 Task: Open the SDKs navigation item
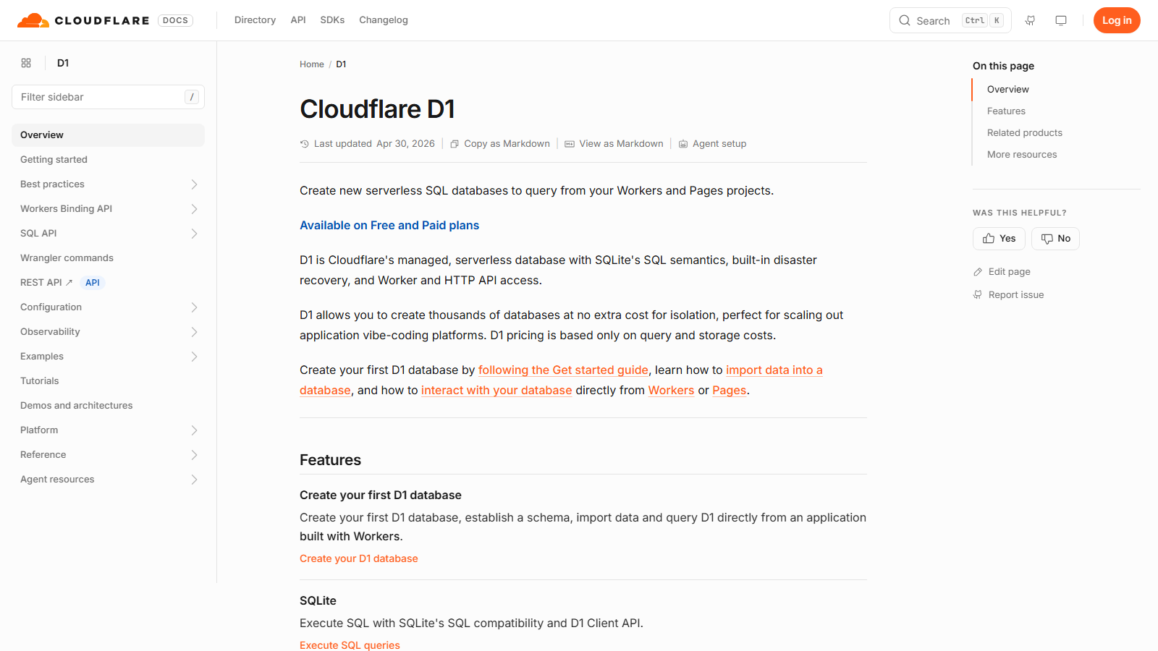332,20
